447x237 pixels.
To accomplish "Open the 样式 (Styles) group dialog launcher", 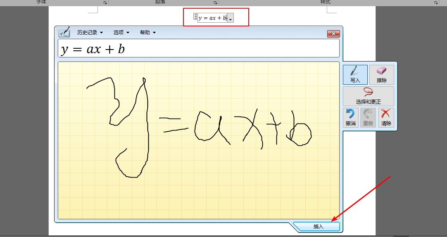I will coord(435,2).
